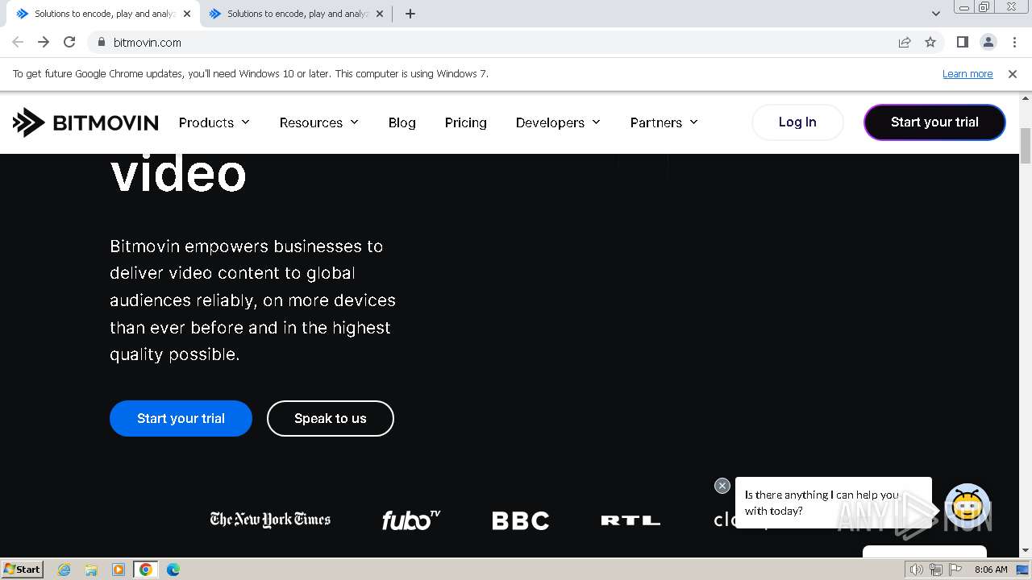1032x580 pixels.
Task: Expand the Partners menu
Action: (x=664, y=122)
